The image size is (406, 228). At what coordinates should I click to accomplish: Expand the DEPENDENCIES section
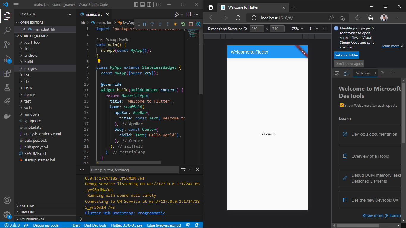45,219
